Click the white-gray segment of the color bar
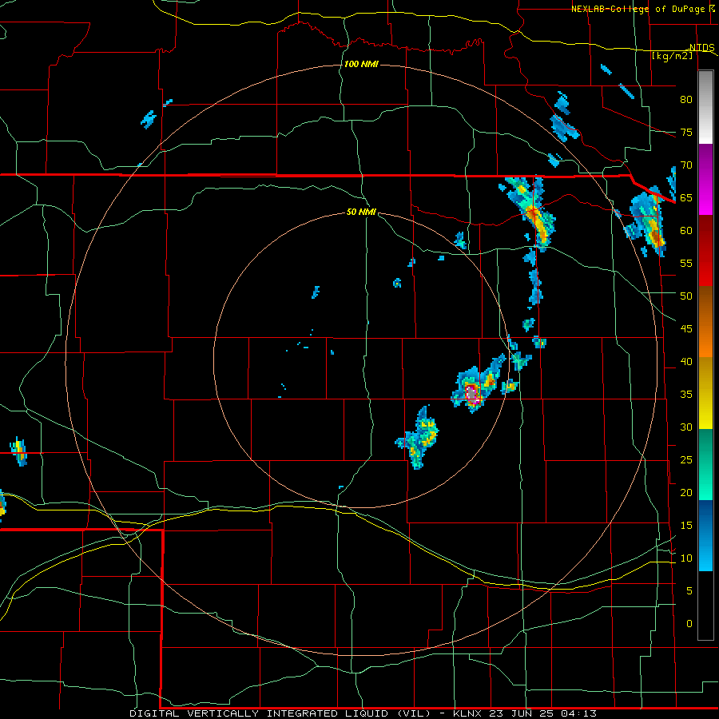Viewport: 719px width, 719px height. point(705,107)
